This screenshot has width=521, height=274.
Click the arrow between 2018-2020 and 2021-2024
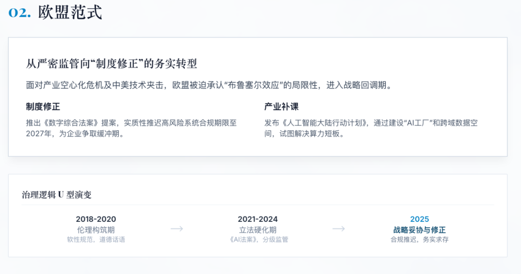pos(177,229)
